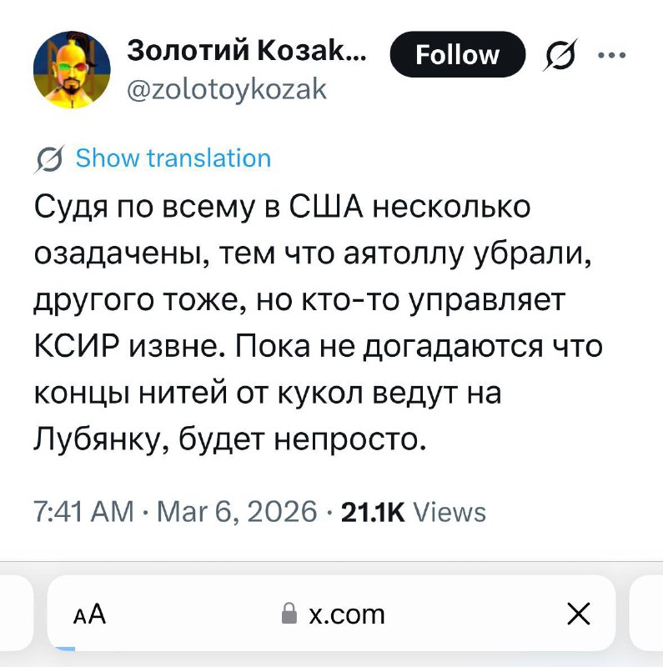Follow the Золотий Козак account
This screenshot has width=663, height=667.
point(458,55)
